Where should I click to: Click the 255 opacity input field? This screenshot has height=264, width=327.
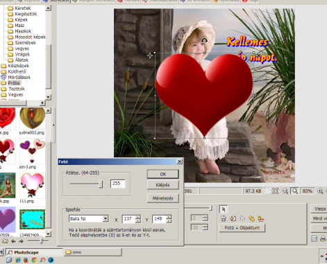[x=118, y=184]
